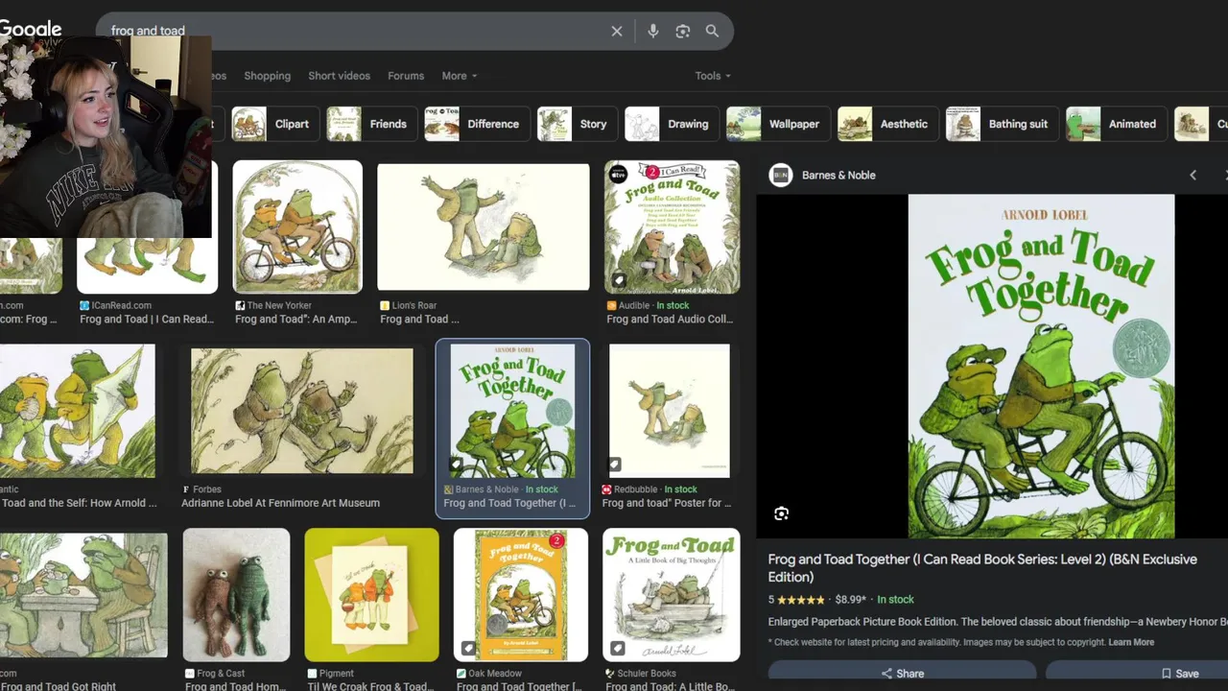1228x691 pixels.
Task: Select the Clipart filter chip
Action: (274, 124)
